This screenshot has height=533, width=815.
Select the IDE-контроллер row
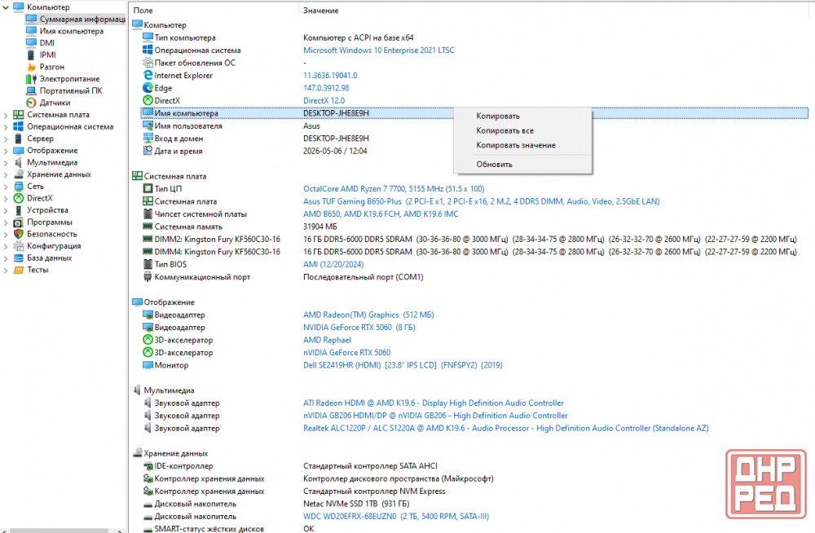pyautogui.click(x=474, y=466)
